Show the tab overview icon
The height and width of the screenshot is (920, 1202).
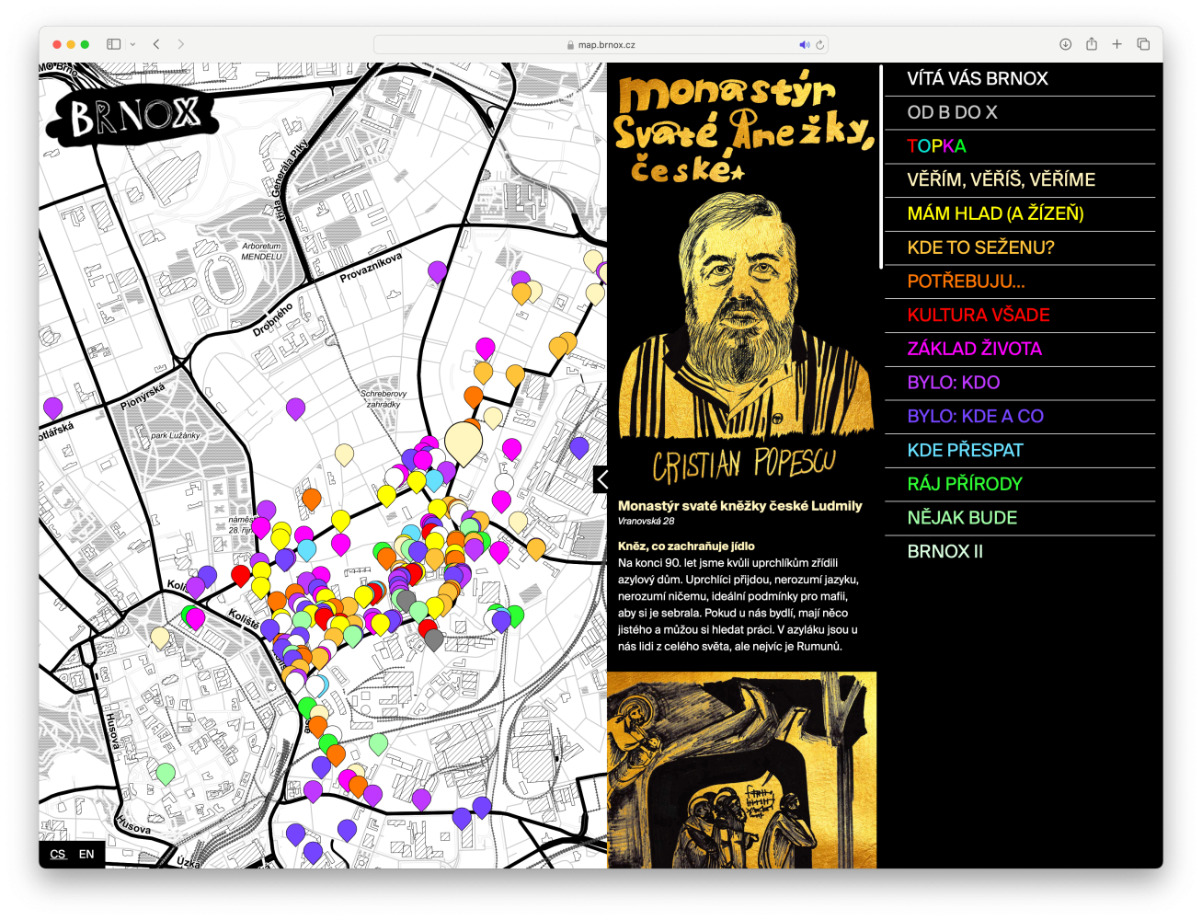point(1143,44)
